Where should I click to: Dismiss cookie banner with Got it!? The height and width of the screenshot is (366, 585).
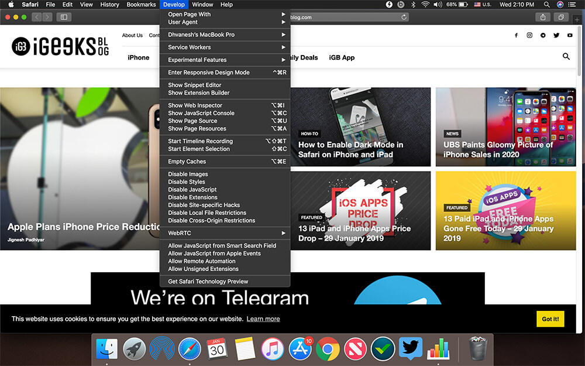pyautogui.click(x=550, y=319)
